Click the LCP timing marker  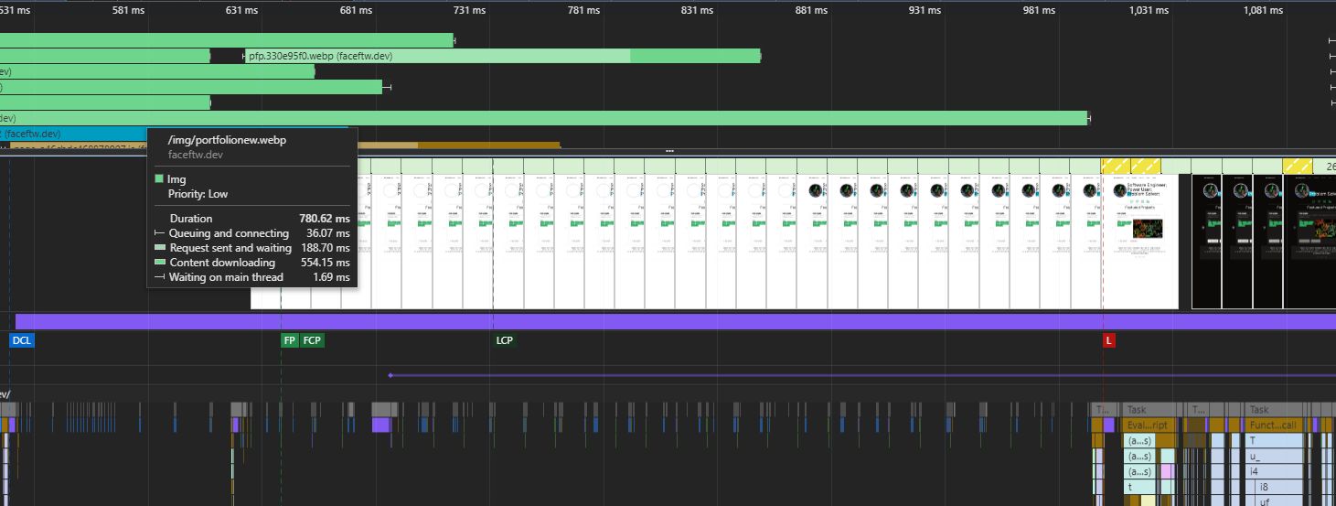click(x=504, y=340)
